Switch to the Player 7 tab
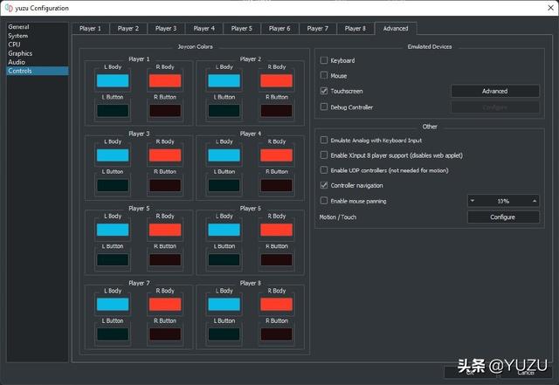 coord(318,29)
